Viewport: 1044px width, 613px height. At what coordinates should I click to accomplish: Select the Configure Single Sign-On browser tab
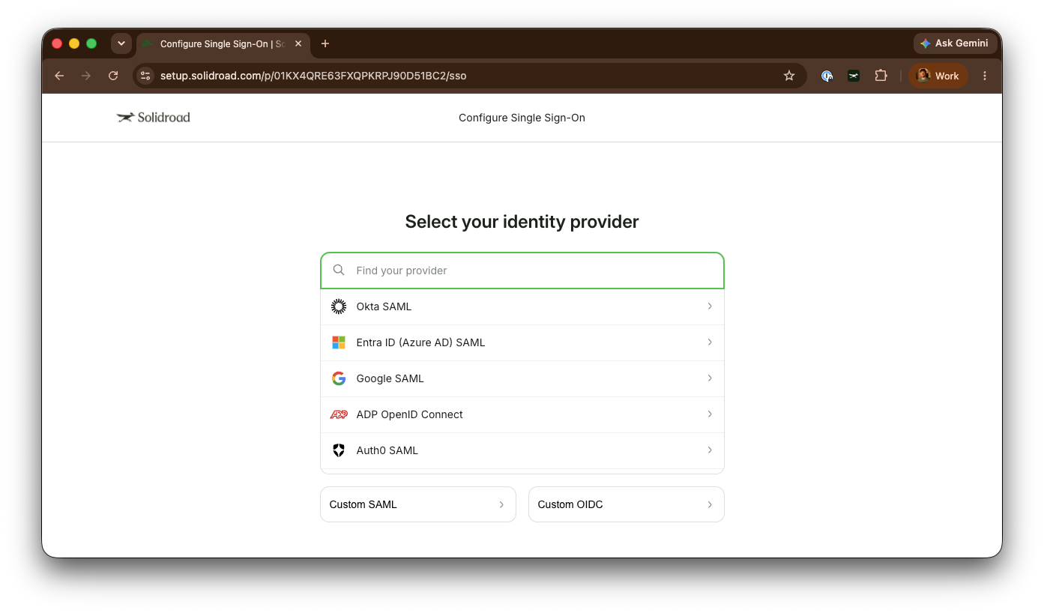[x=223, y=43]
